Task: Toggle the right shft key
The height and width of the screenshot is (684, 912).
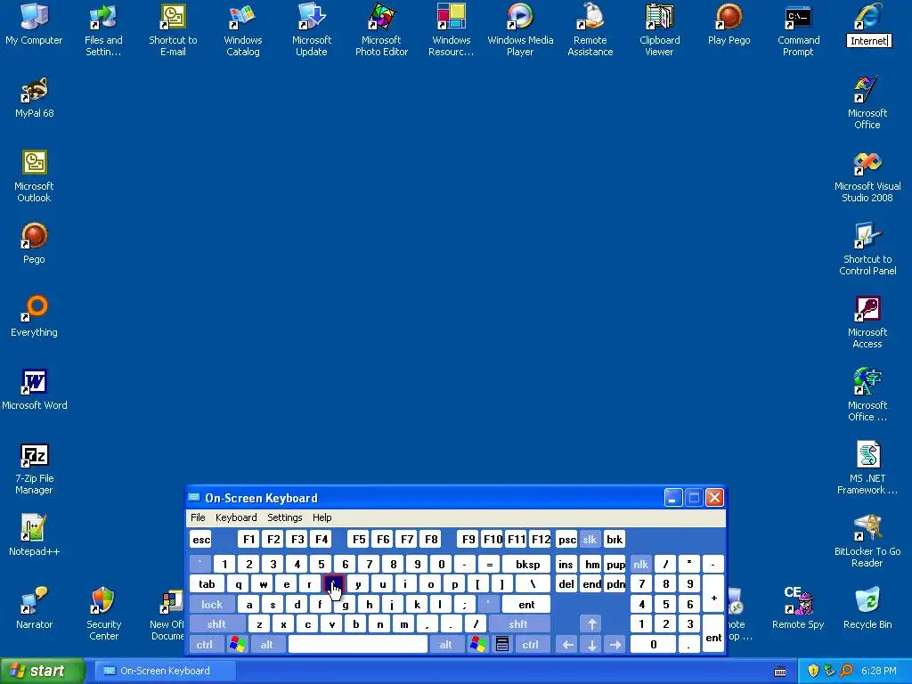Action: tap(517, 624)
